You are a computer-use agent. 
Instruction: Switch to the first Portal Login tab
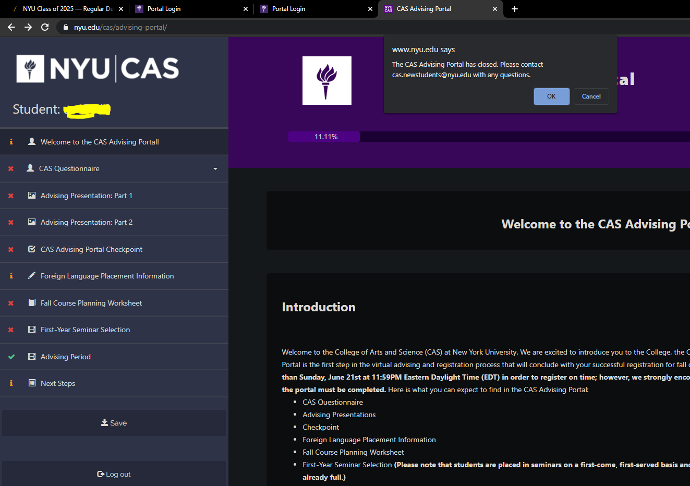(x=191, y=9)
